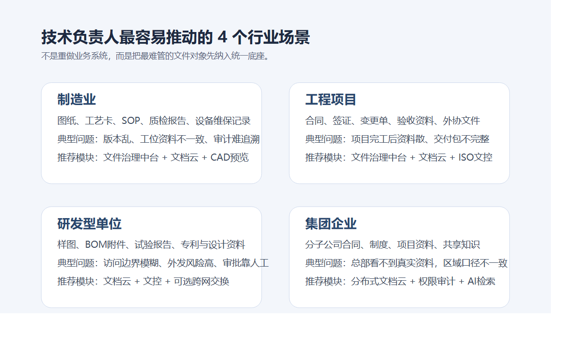The image size is (565, 358).
Task: Click 典型问题：访问边界模糊 line
Action: (x=163, y=263)
